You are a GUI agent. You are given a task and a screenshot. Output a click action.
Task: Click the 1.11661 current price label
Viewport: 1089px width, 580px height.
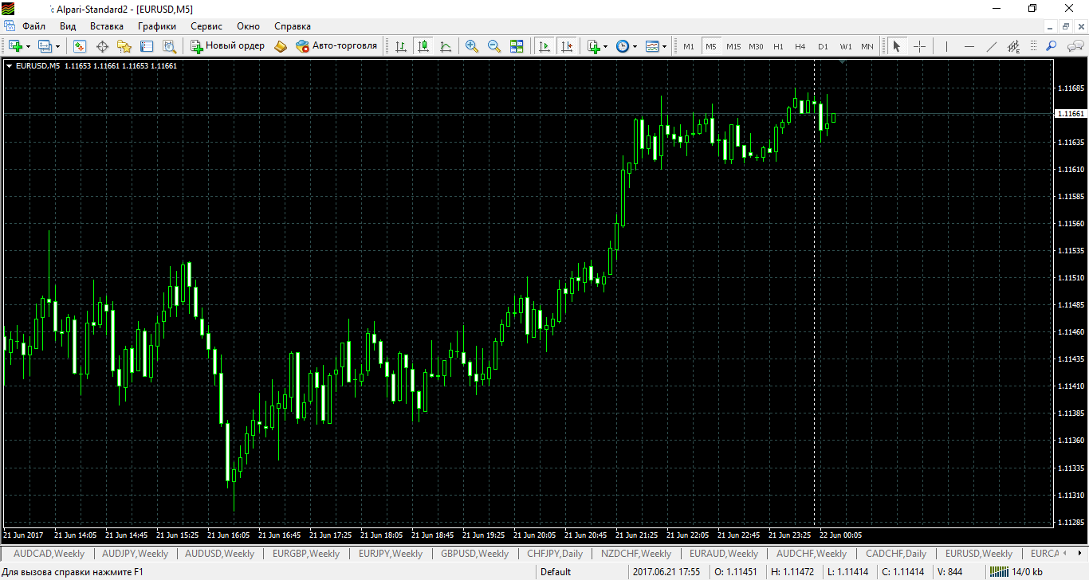(x=1070, y=114)
